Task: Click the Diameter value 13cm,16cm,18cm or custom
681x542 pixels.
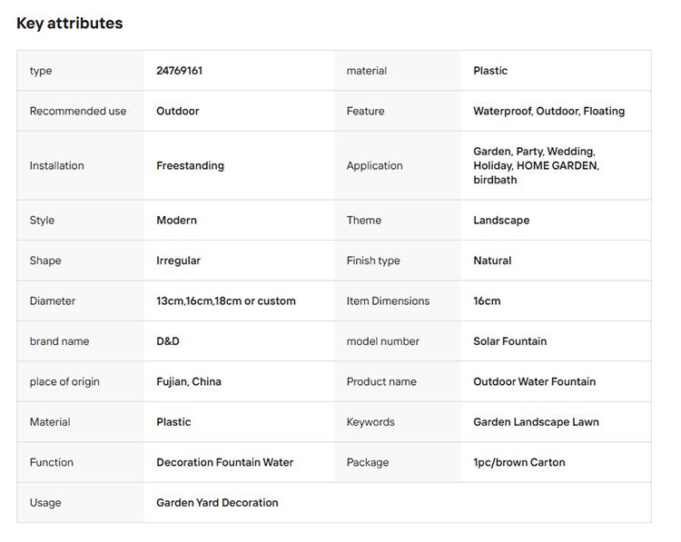Action: [225, 301]
